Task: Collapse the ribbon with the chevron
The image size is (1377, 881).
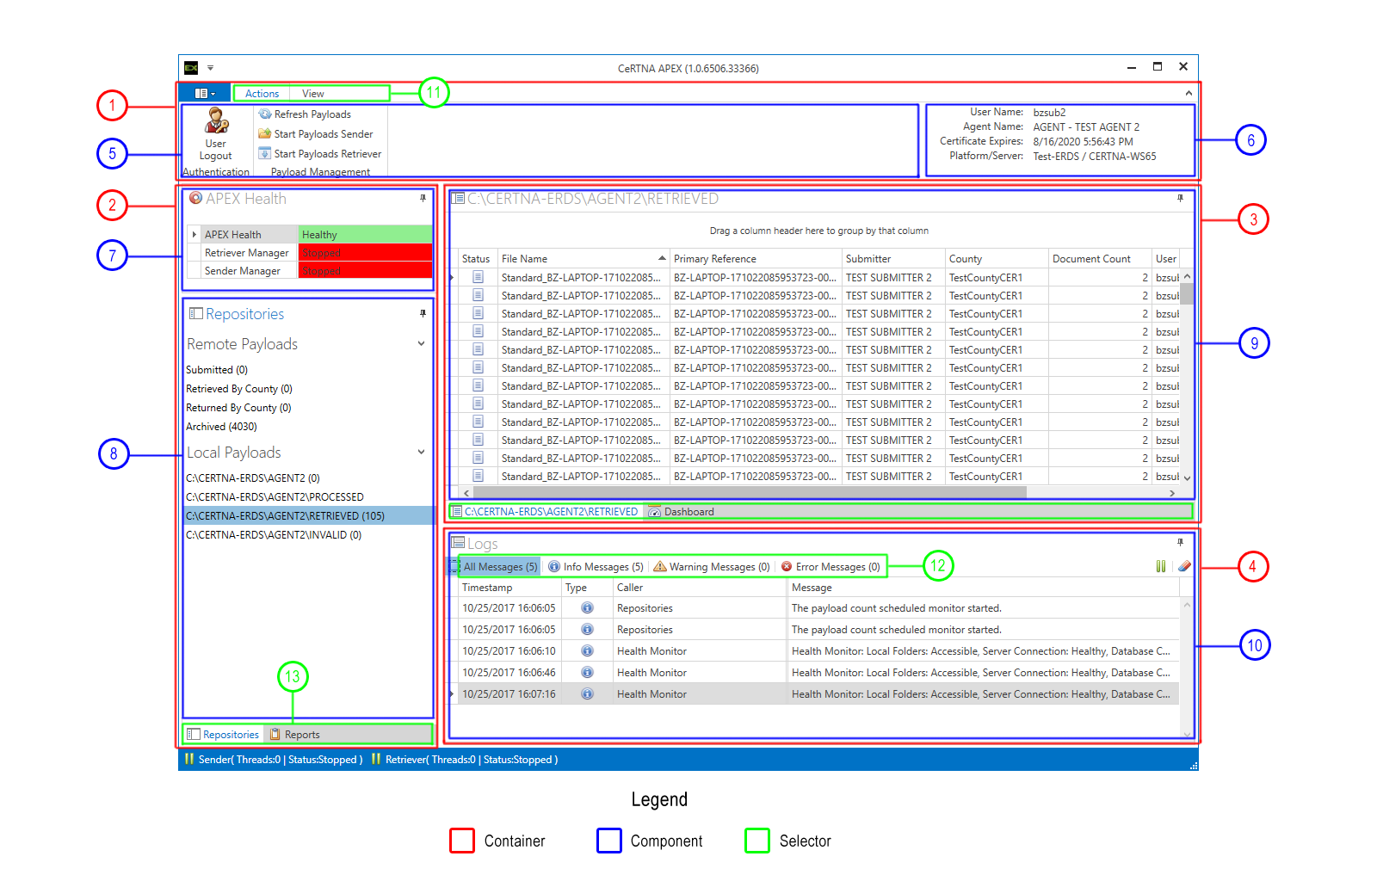Action: (1189, 94)
